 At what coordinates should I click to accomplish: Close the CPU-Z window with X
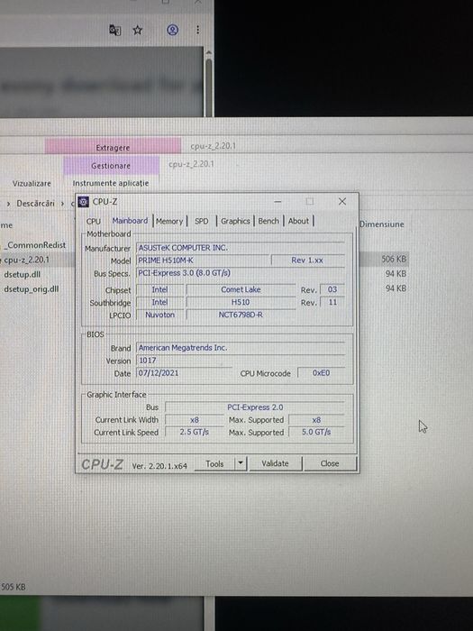[x=342, y=201]
